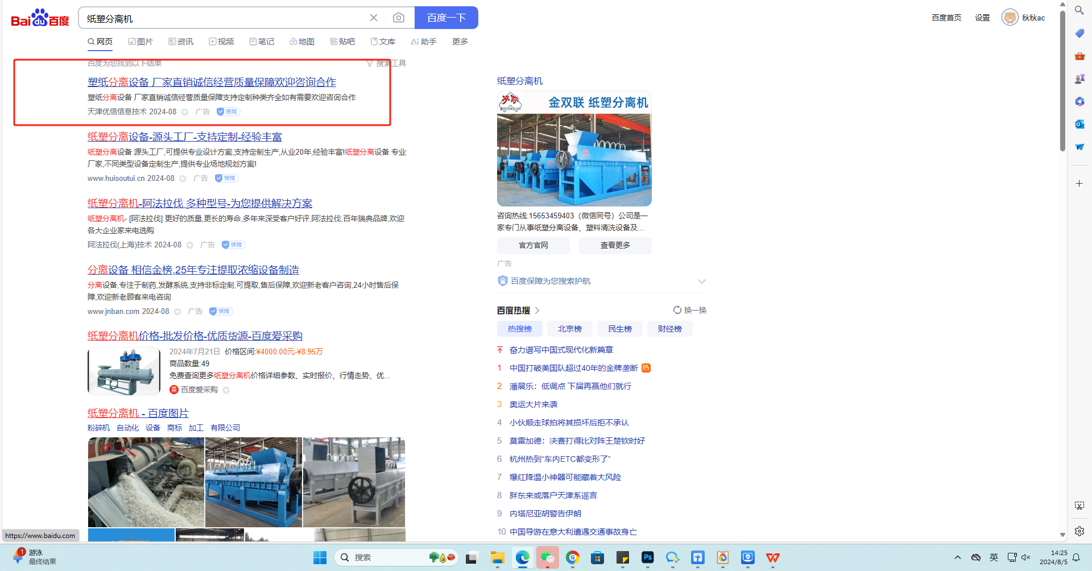Screen dimensions: 1092x571
Task: Open the 更多 menu in search tabs
Action: [460, 42]
